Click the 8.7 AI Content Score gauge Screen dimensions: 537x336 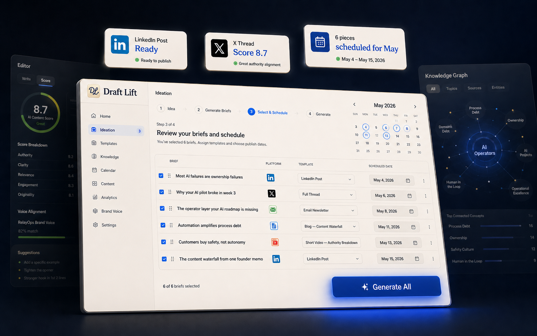(x=40, y=113)
